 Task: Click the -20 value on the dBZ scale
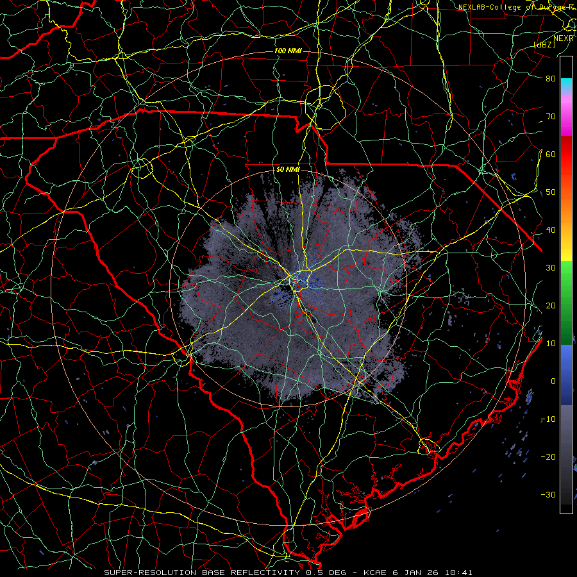548,456
